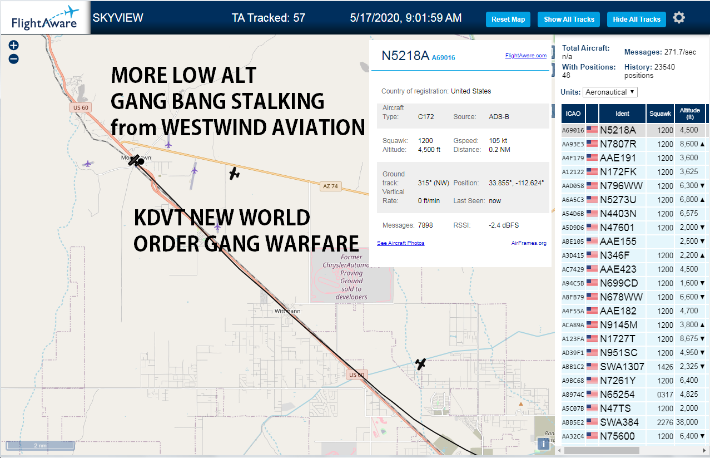710x458 pixels.
Task: Select the black aircraft icon near AZ 74
Action: pyautogui.click(x=235, y=174)
